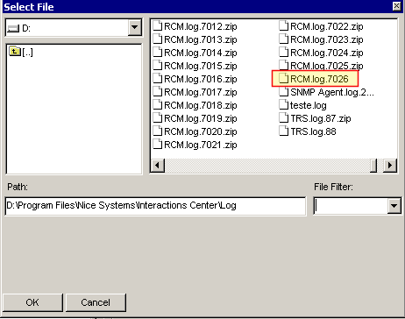Select file RCM.log.7015.zip
Screen dimensions: 405x319
(195, 66)
